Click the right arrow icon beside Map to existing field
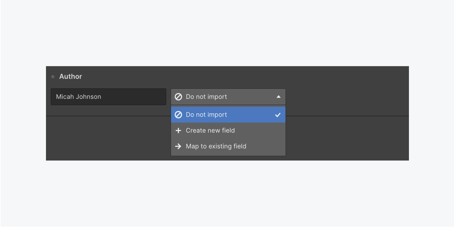Viewport: 454px width, 227px height. coord(178,146)
